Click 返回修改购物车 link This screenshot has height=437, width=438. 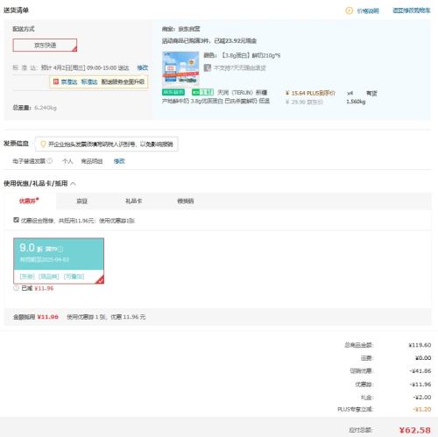tap(412, 11)
